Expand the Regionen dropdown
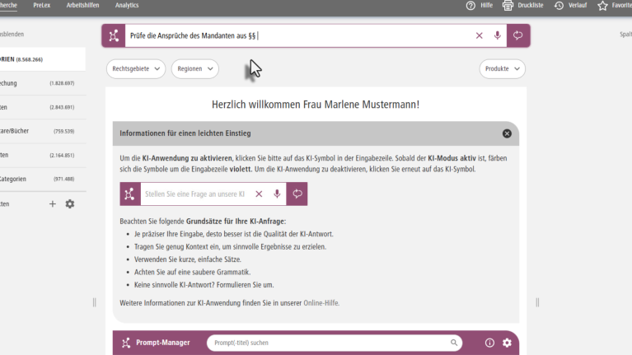The width and height of the screenshot is (632, 355). 194,69
